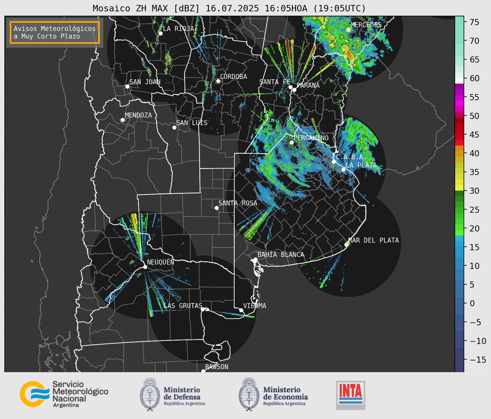This screenshot has width=491, height=419.
Task: Click the Mercedes city marker dot
Action: pyautogui.click(x=348, y=29)
